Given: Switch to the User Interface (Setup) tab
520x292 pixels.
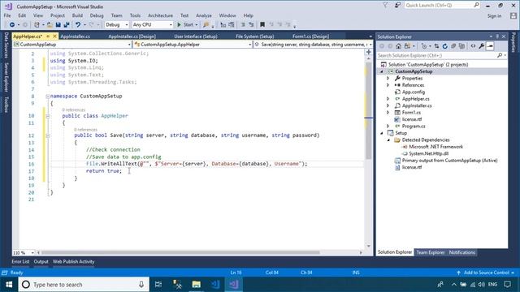Looking at the screenshot, I should (195, 36).
